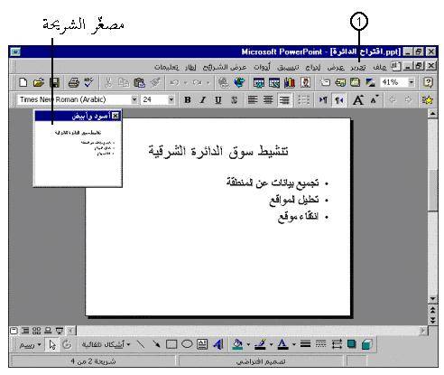Open the عرض الشرائح menu
The width and height of the screenshot is (444, 375).
coord(225,67)
